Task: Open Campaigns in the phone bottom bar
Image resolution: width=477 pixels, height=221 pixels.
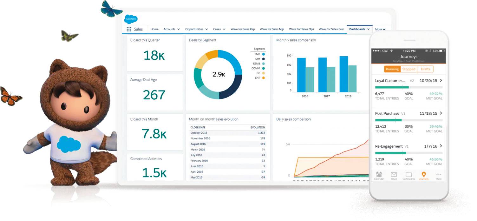Action: [x=408, y=176]
